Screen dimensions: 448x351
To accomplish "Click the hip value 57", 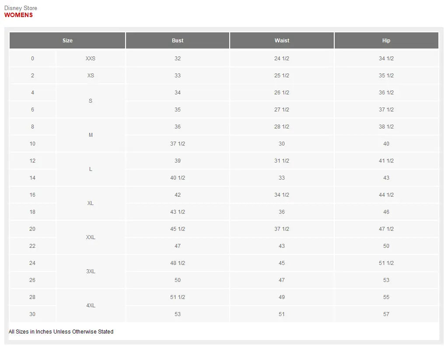I will click(386, 314).
